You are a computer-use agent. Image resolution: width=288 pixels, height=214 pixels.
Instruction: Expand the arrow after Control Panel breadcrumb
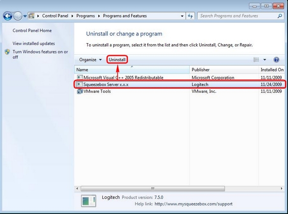(x=72, y=16)
